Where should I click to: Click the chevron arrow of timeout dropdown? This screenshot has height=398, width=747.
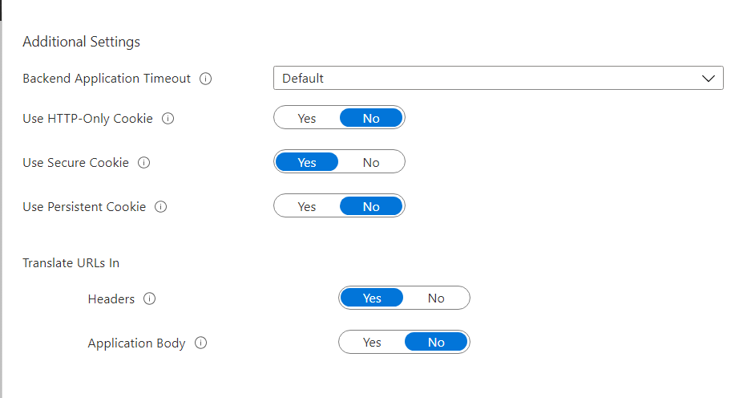point(708,79)
